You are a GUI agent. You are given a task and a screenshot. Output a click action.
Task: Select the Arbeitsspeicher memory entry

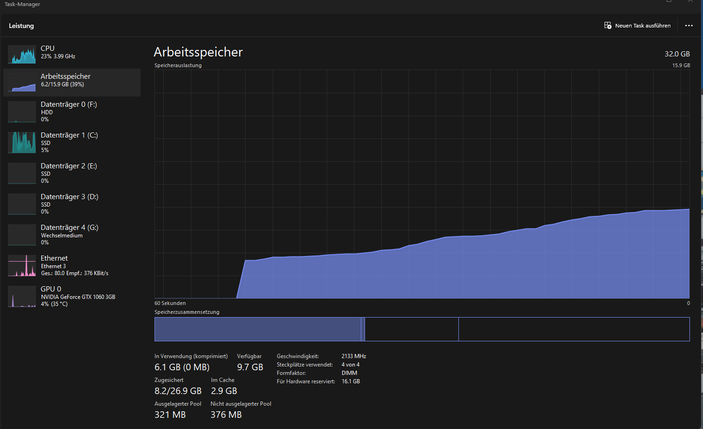point(72,83)
